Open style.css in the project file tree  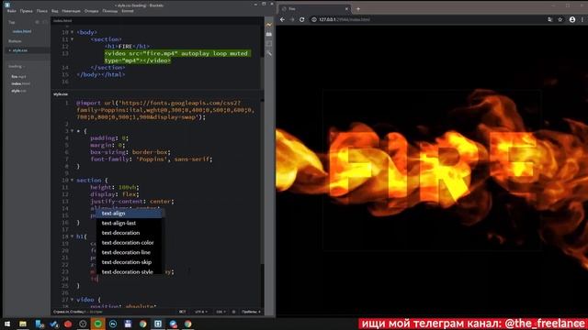coord(18,91)
